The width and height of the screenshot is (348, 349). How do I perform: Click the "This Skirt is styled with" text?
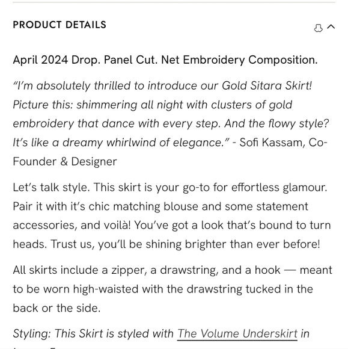(114, 334)
